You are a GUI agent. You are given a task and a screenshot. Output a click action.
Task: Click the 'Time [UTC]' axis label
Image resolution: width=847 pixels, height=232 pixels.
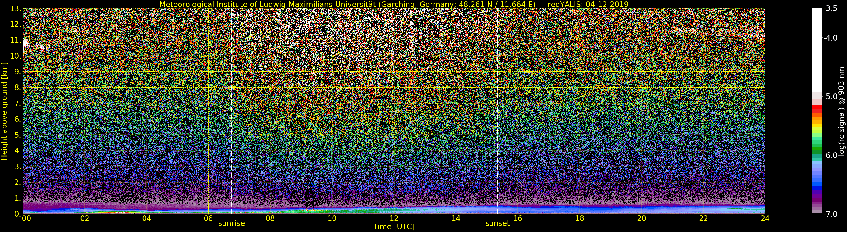[394, 226]
